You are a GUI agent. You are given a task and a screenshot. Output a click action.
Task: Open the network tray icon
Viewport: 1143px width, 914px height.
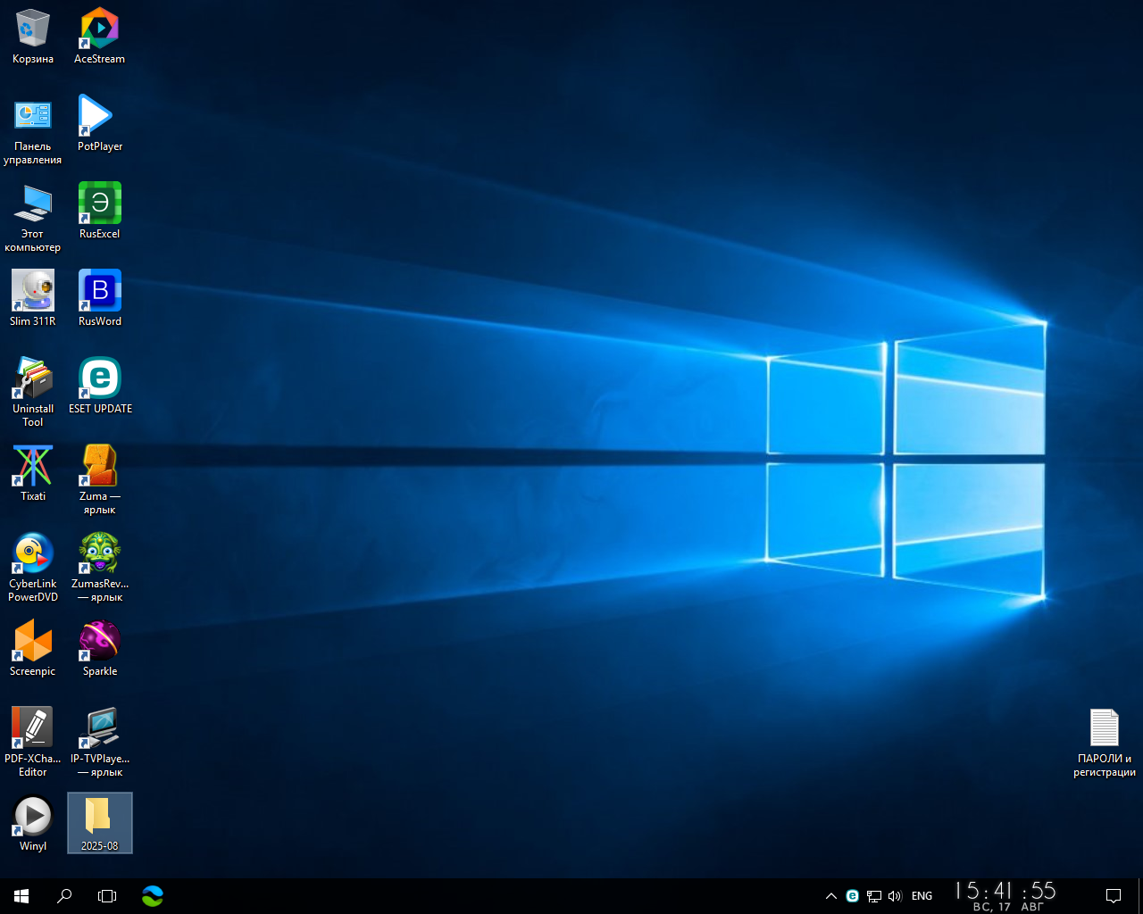874,896
